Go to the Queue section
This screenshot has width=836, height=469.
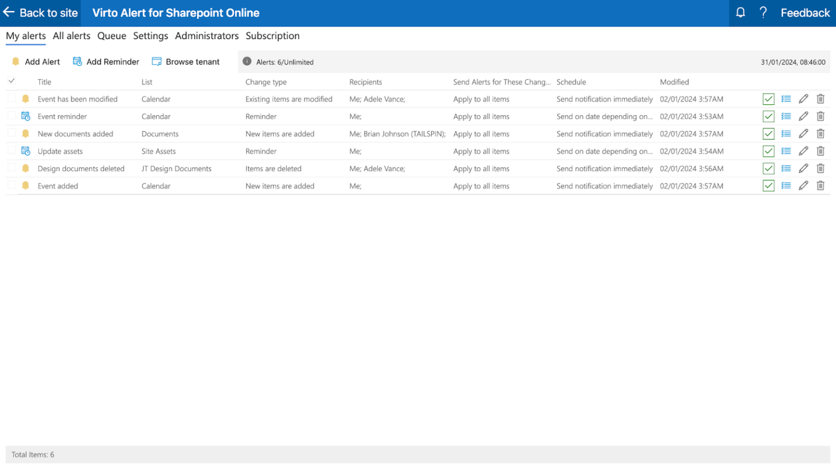point(112,36)
